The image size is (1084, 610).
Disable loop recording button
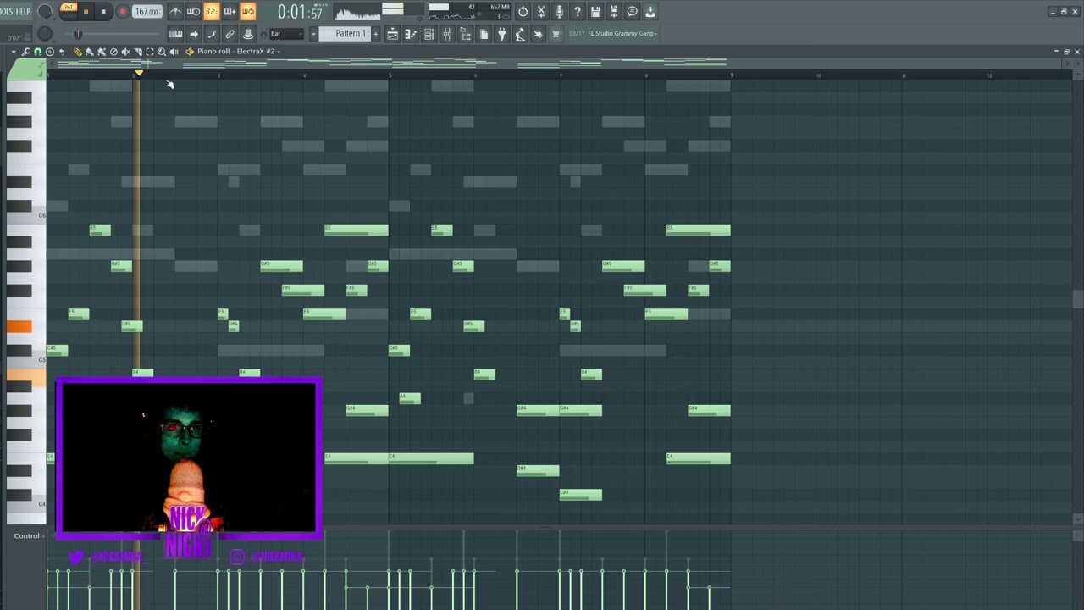(248, 12)
